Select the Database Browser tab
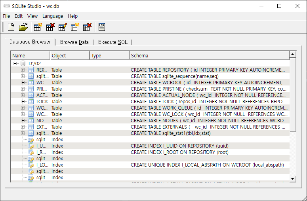307x201 pixels. (30, 42)
